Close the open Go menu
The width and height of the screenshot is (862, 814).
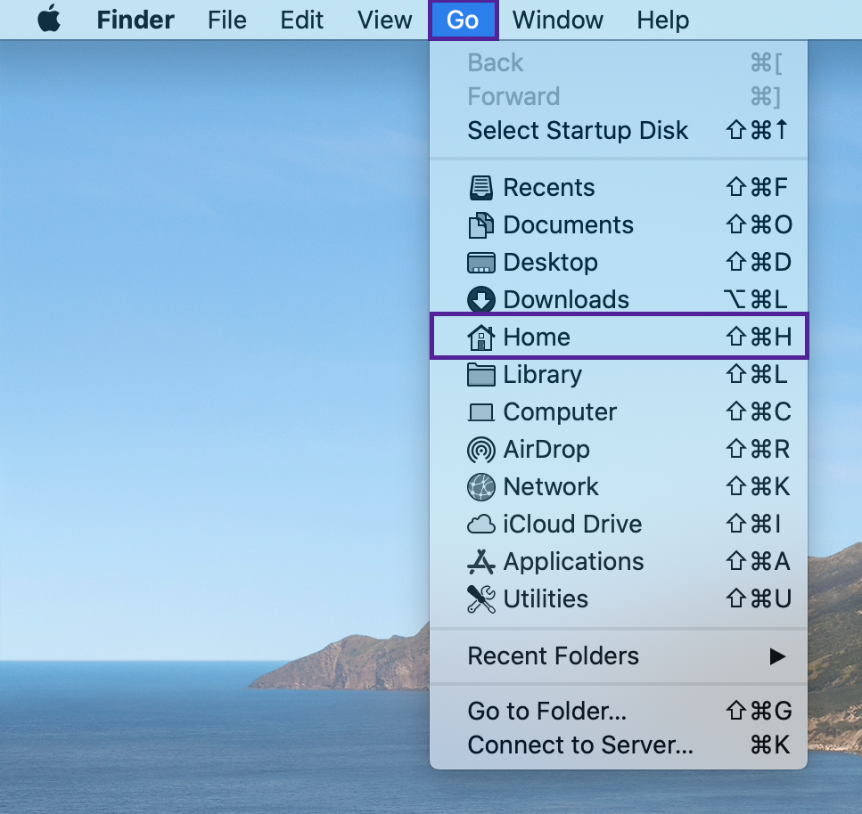[x=463, y=20]
